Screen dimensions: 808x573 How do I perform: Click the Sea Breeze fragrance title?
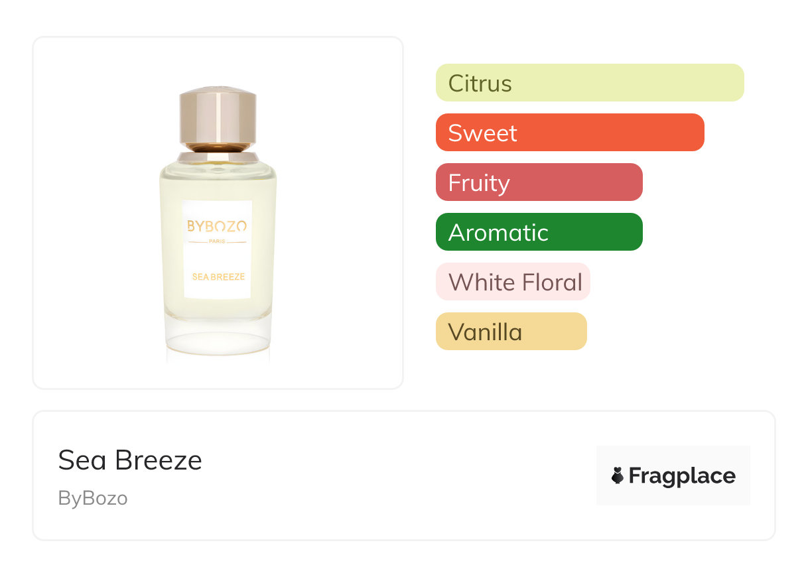(x=130, y=460)
